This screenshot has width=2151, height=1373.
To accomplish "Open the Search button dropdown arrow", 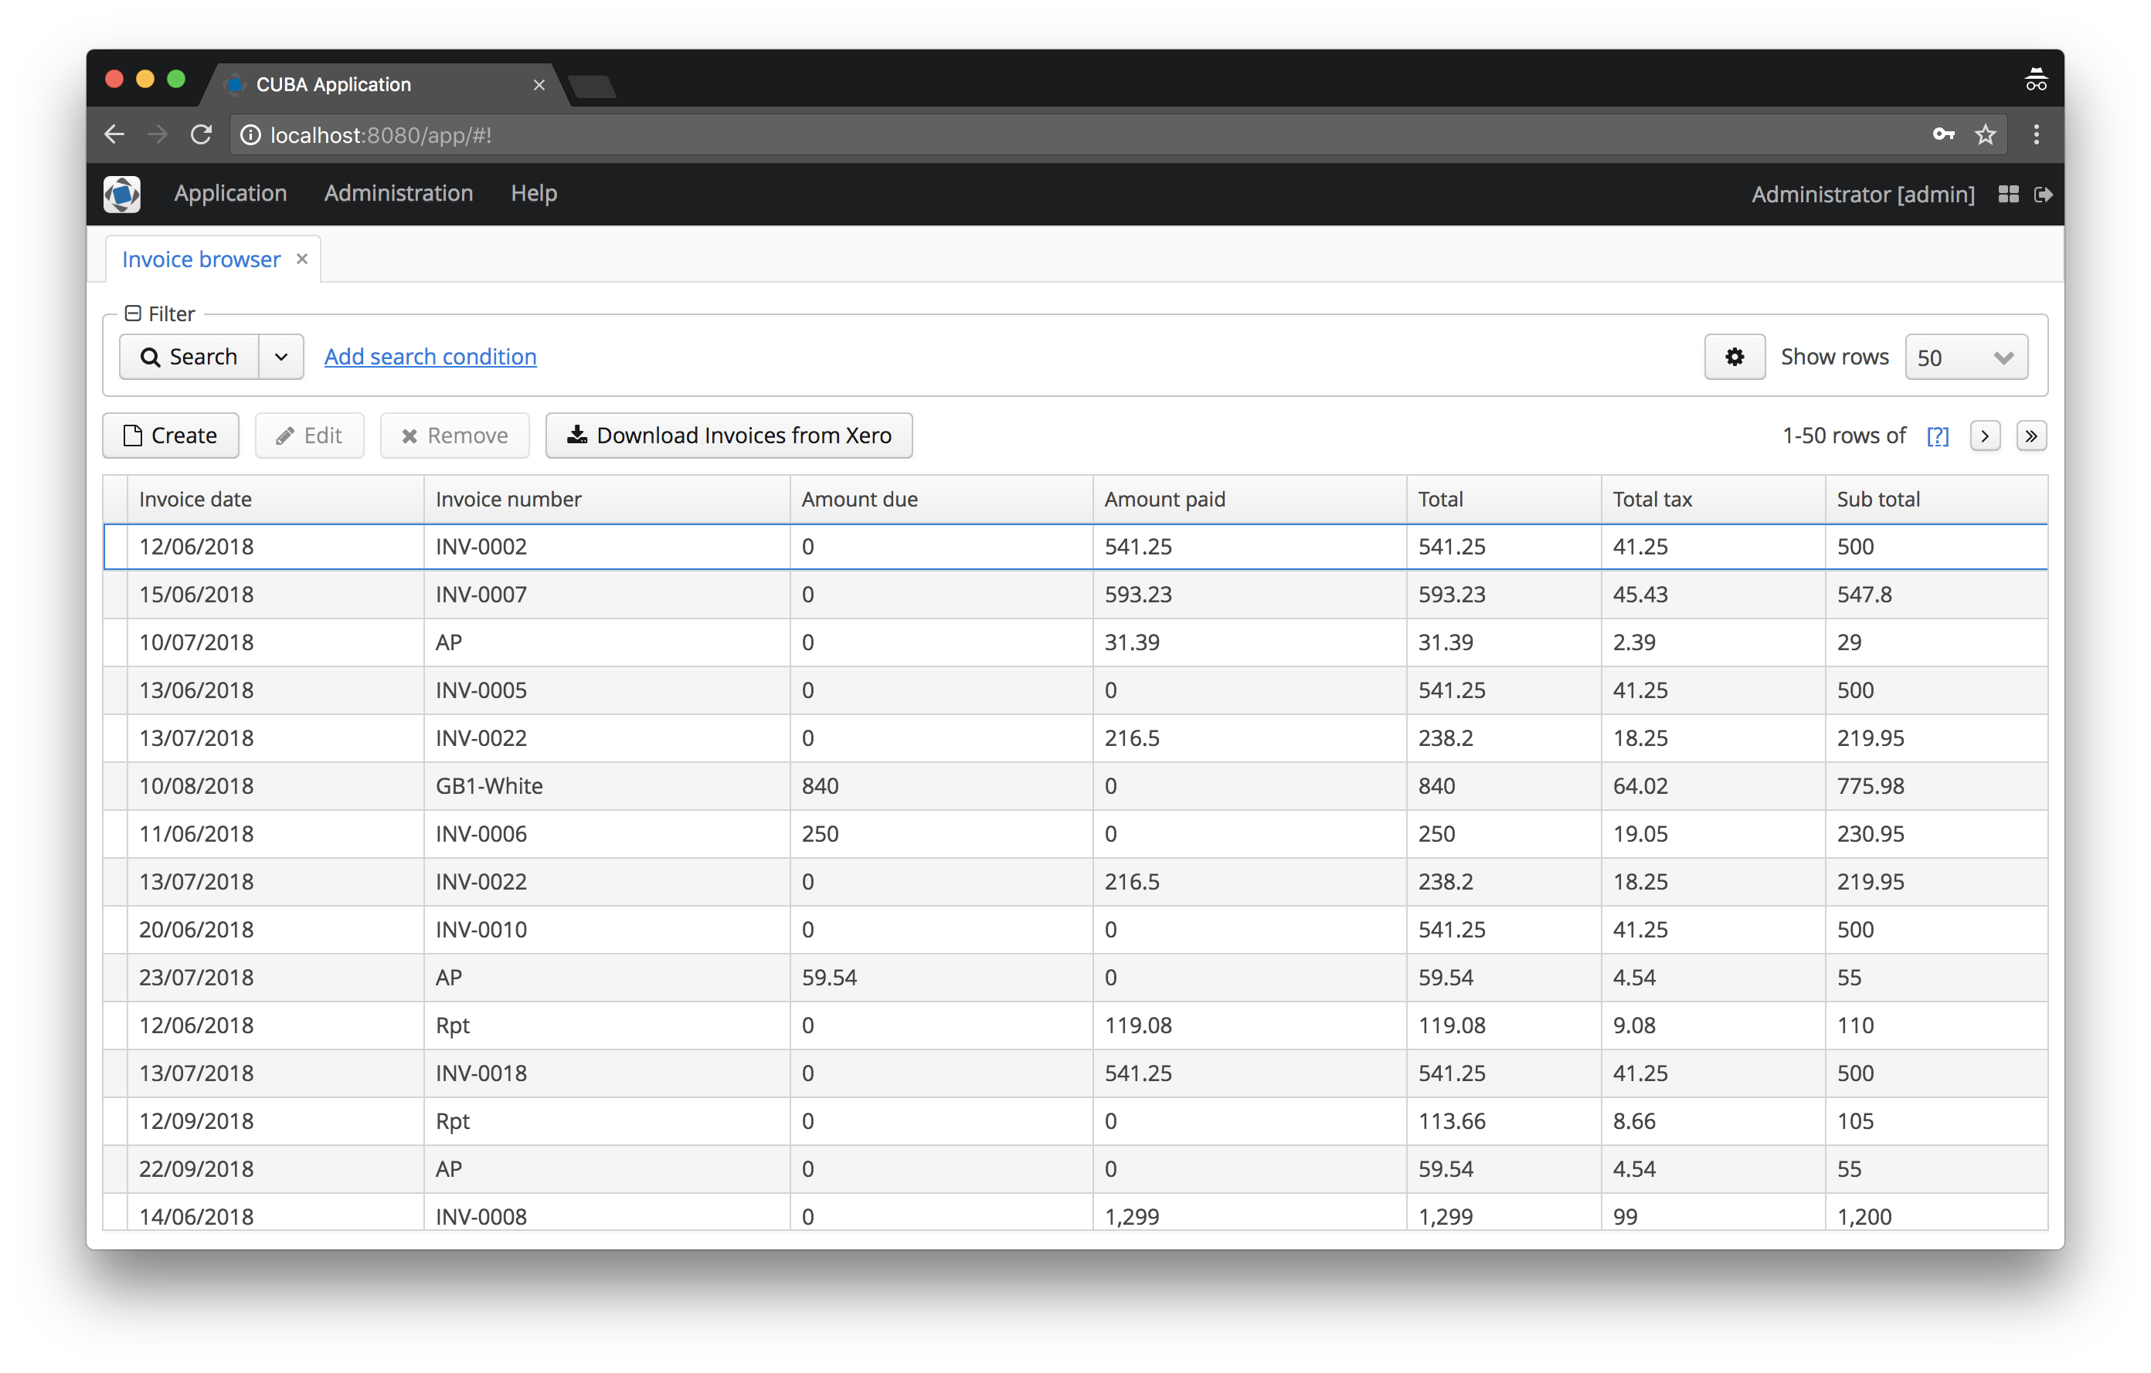I will point(281,357).
